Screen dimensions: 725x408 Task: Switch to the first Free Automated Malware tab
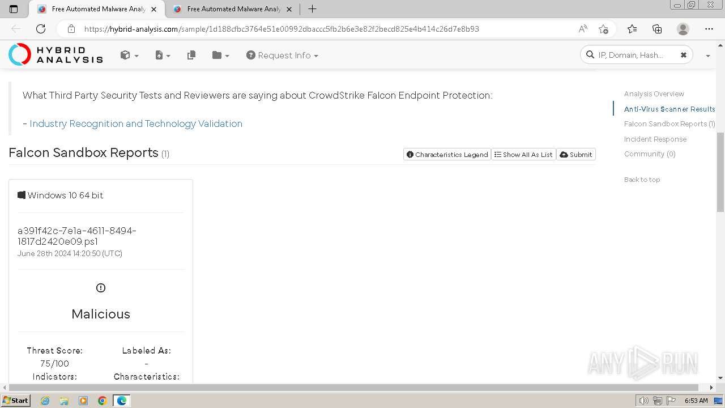point(97,9)
